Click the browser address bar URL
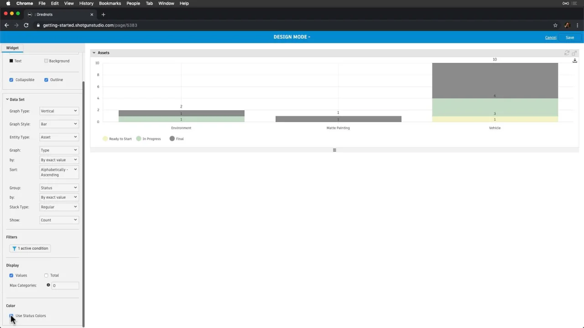The width and height of the screenshot is (584, 328). [x=90, y=25]
